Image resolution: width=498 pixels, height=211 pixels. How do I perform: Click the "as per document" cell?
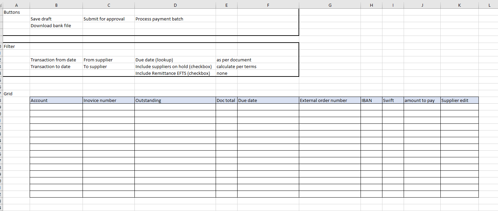(234, 60)
